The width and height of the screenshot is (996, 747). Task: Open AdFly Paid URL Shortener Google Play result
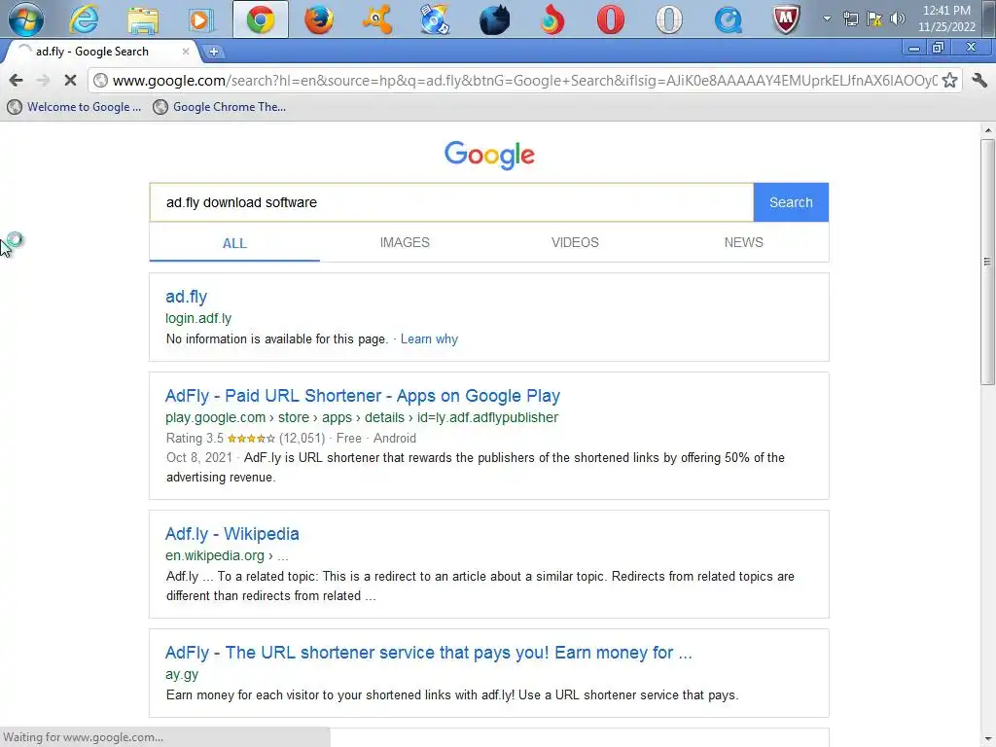coord(363,396)
